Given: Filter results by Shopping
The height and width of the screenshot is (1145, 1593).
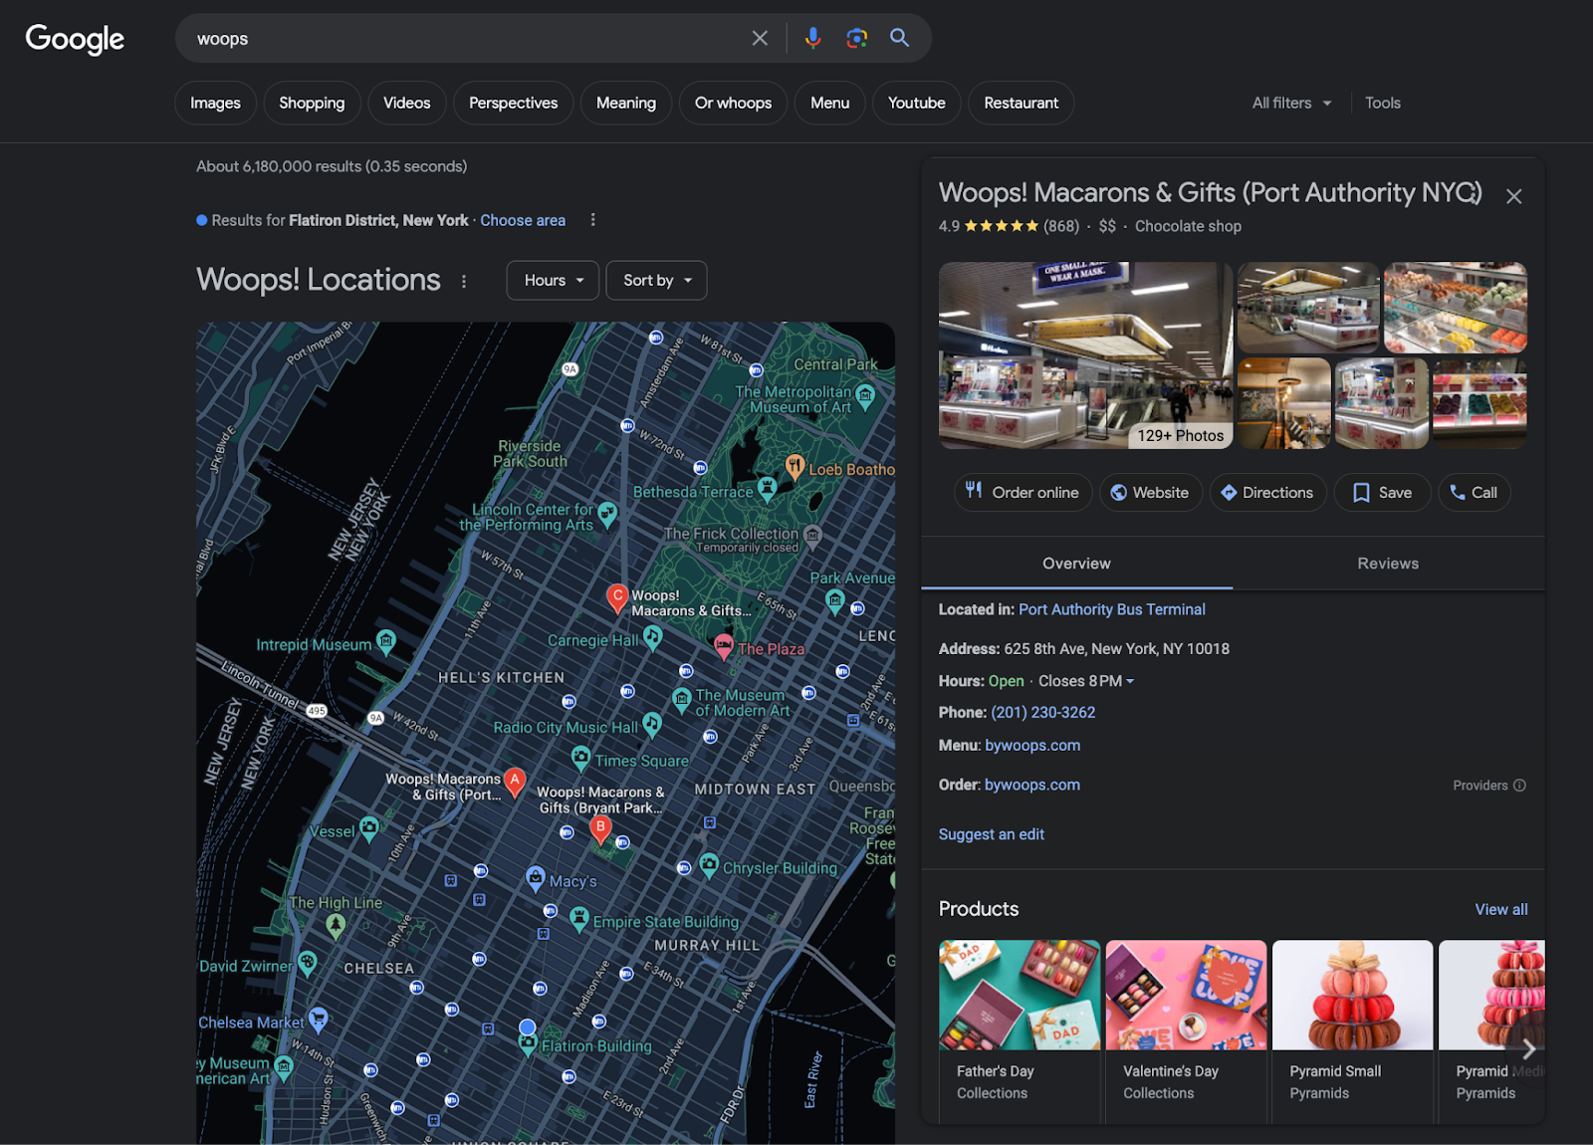Looking at the screenshot, I should coord(312,103).
